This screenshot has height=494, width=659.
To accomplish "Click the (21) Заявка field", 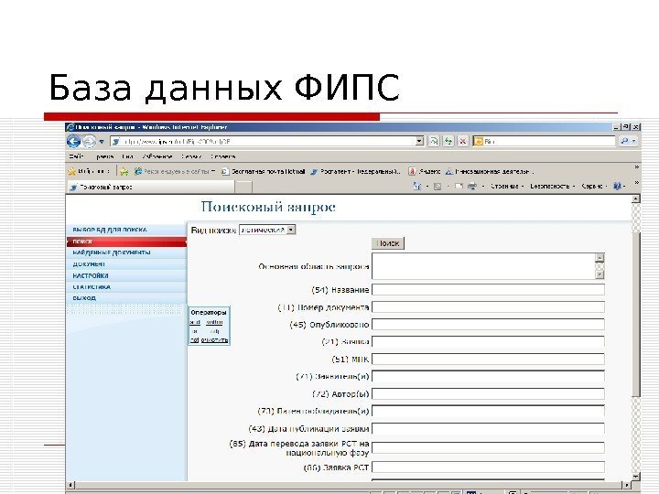I will (488, 341).
